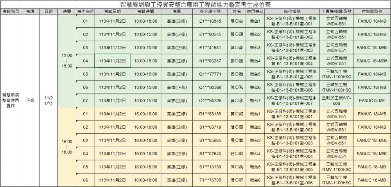
Task: Click the 考區 column header
Action: (177, 11)
